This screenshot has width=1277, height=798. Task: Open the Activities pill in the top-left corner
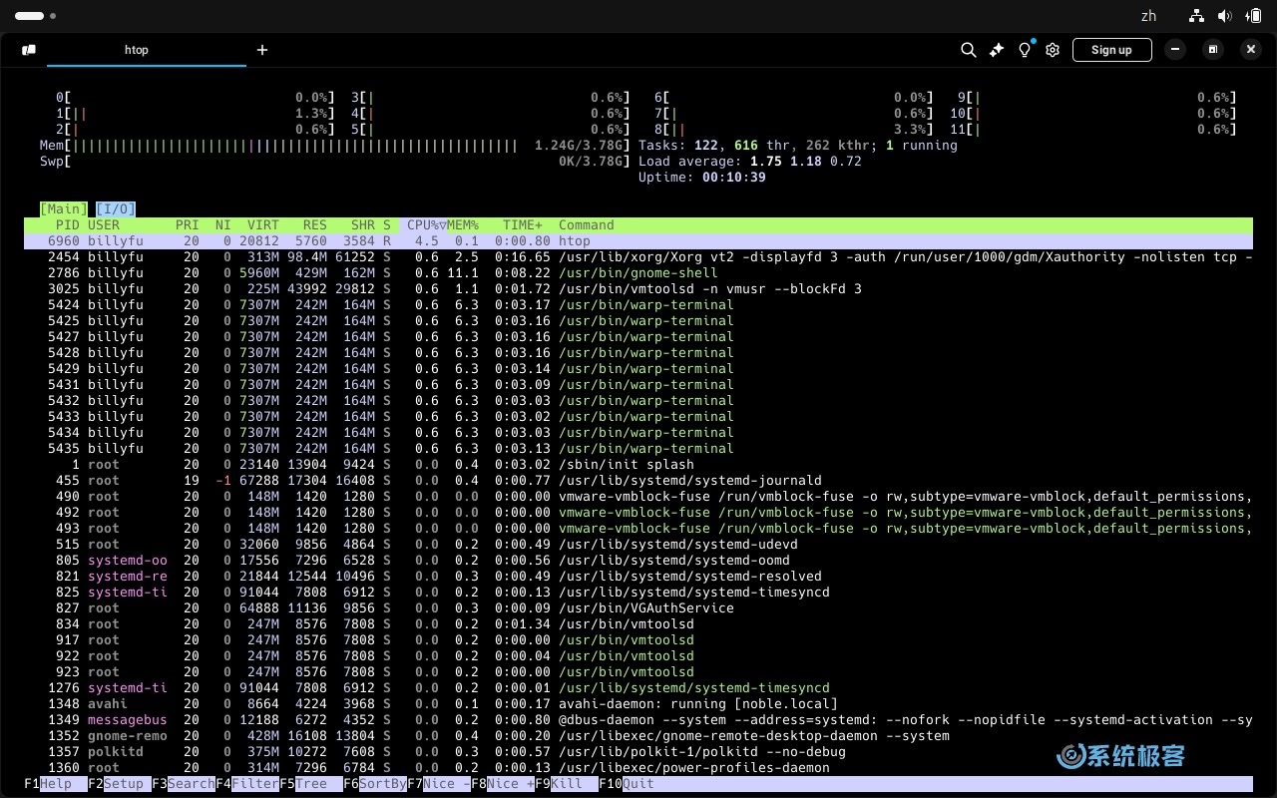pos(29,16)
